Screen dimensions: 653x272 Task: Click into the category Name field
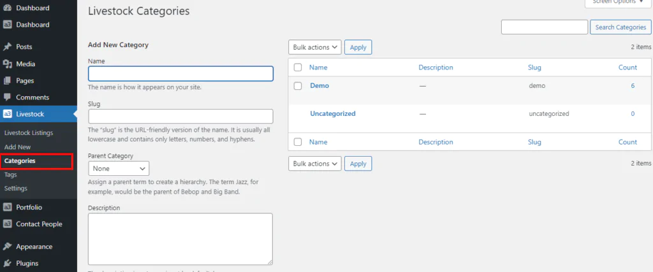pyautogui.click(x=180, y=73)
